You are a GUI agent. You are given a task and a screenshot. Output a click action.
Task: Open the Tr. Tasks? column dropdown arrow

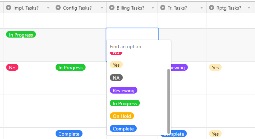coord(202,8)
